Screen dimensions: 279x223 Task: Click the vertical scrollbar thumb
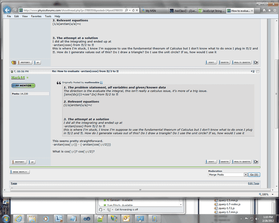click(x=276, y=94)
